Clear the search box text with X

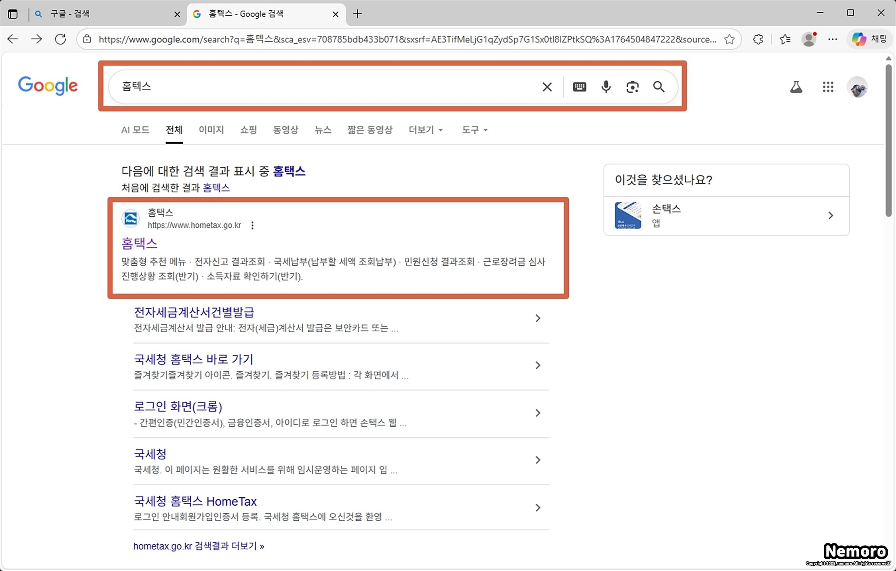[547, 87]
